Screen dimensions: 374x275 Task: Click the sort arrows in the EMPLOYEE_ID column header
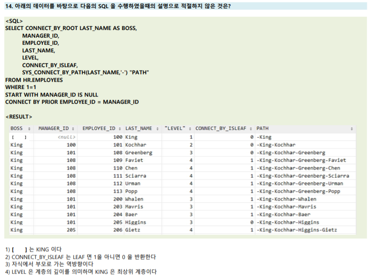(x=120, y=129)
